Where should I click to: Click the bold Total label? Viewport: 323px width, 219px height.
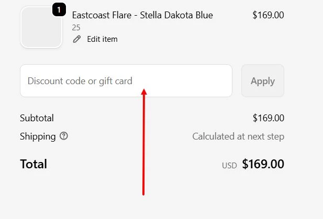[x=34, y=164]
